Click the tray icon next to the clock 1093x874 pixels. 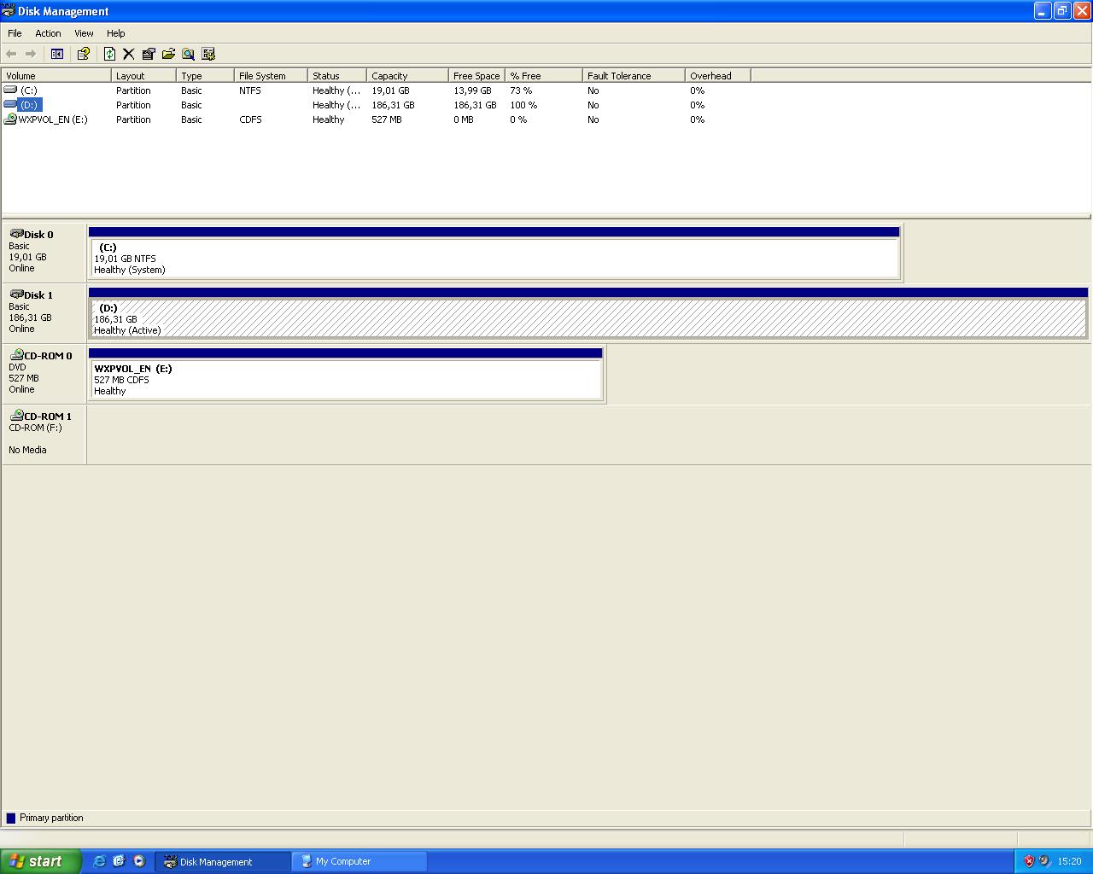[1044, 861]
